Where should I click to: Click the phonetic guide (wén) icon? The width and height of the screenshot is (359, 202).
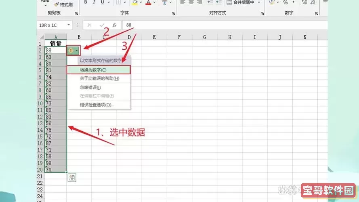pos(164,2)
